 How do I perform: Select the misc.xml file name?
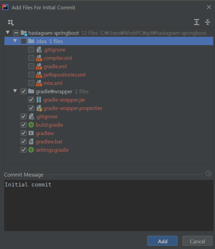pyautogui.click(x=53, y=83)
